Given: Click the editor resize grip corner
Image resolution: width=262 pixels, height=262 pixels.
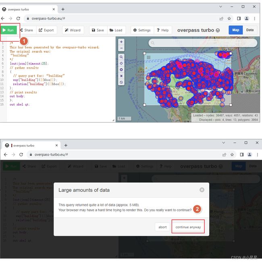Looking at the screenshot, I should [x=113, y=120].
